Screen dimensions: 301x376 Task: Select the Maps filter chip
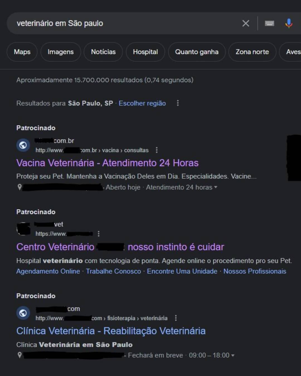click(x=22, y=52)
